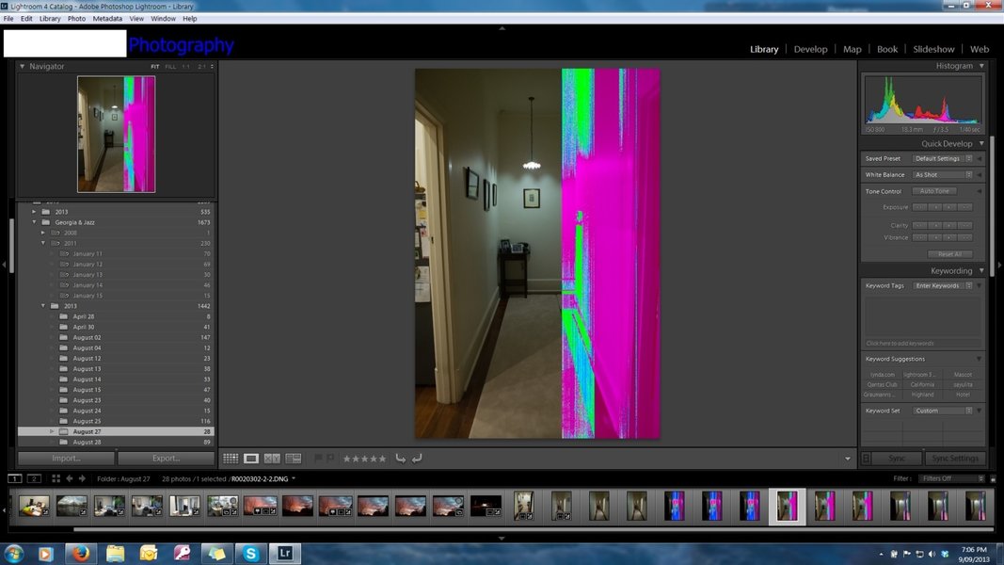This screenshot has height=565, width=1004.
Task: Select Loupe view icon in toolbar
Action: click(251, 459)
